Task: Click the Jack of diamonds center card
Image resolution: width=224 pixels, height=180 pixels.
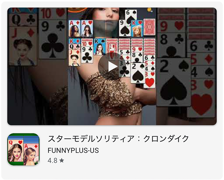Action: 74,58
